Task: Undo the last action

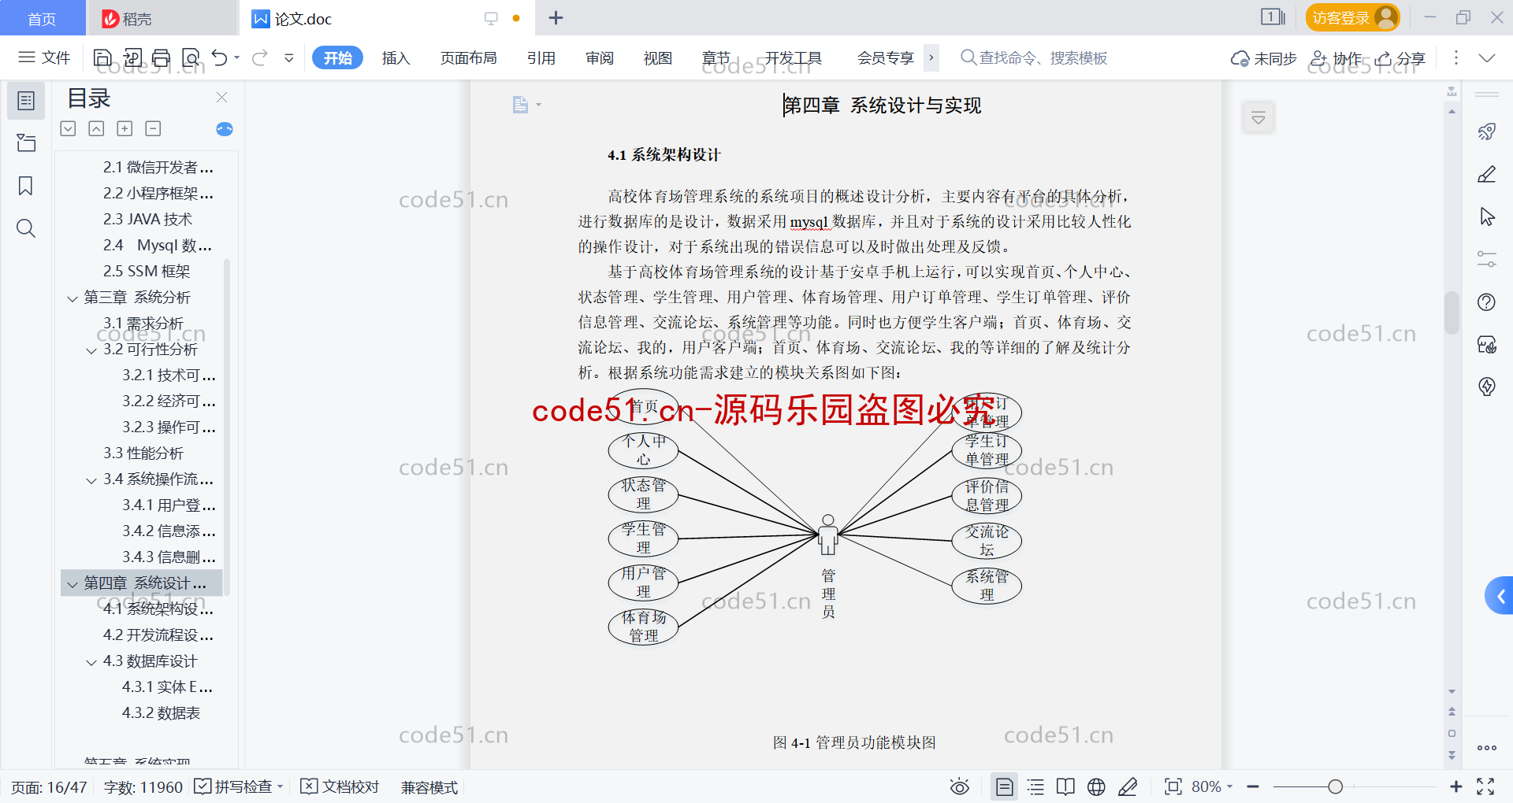Action: click(220, 57)
